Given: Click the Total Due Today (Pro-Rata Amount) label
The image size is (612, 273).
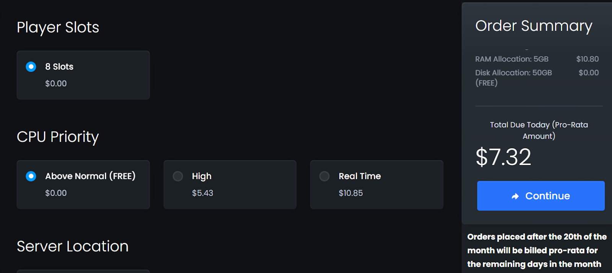Looking at the screenshot, I should [x=539, y=130].
